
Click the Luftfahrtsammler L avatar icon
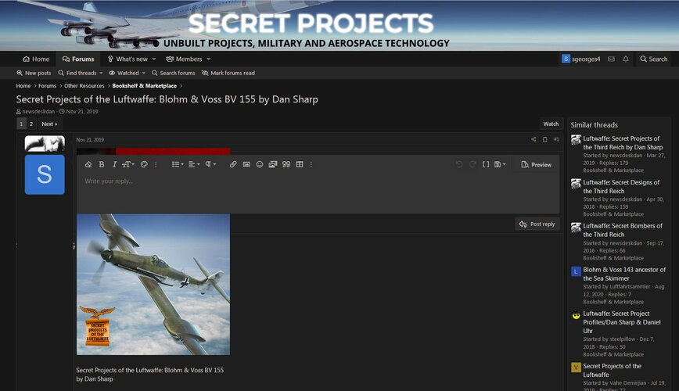[576, 272]
